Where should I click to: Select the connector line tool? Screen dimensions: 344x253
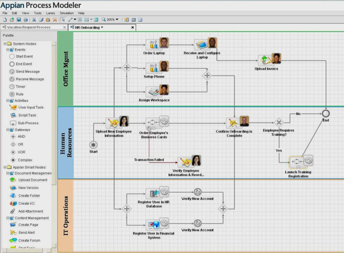tap(70, 20)
